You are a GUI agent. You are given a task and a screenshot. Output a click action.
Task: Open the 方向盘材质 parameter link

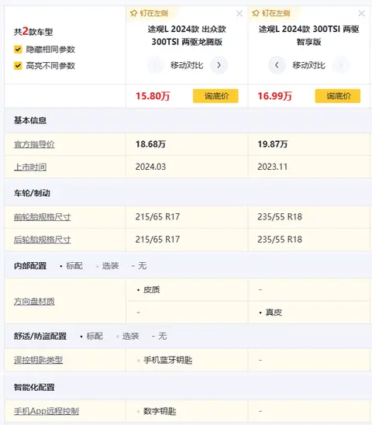click(34, 302)
